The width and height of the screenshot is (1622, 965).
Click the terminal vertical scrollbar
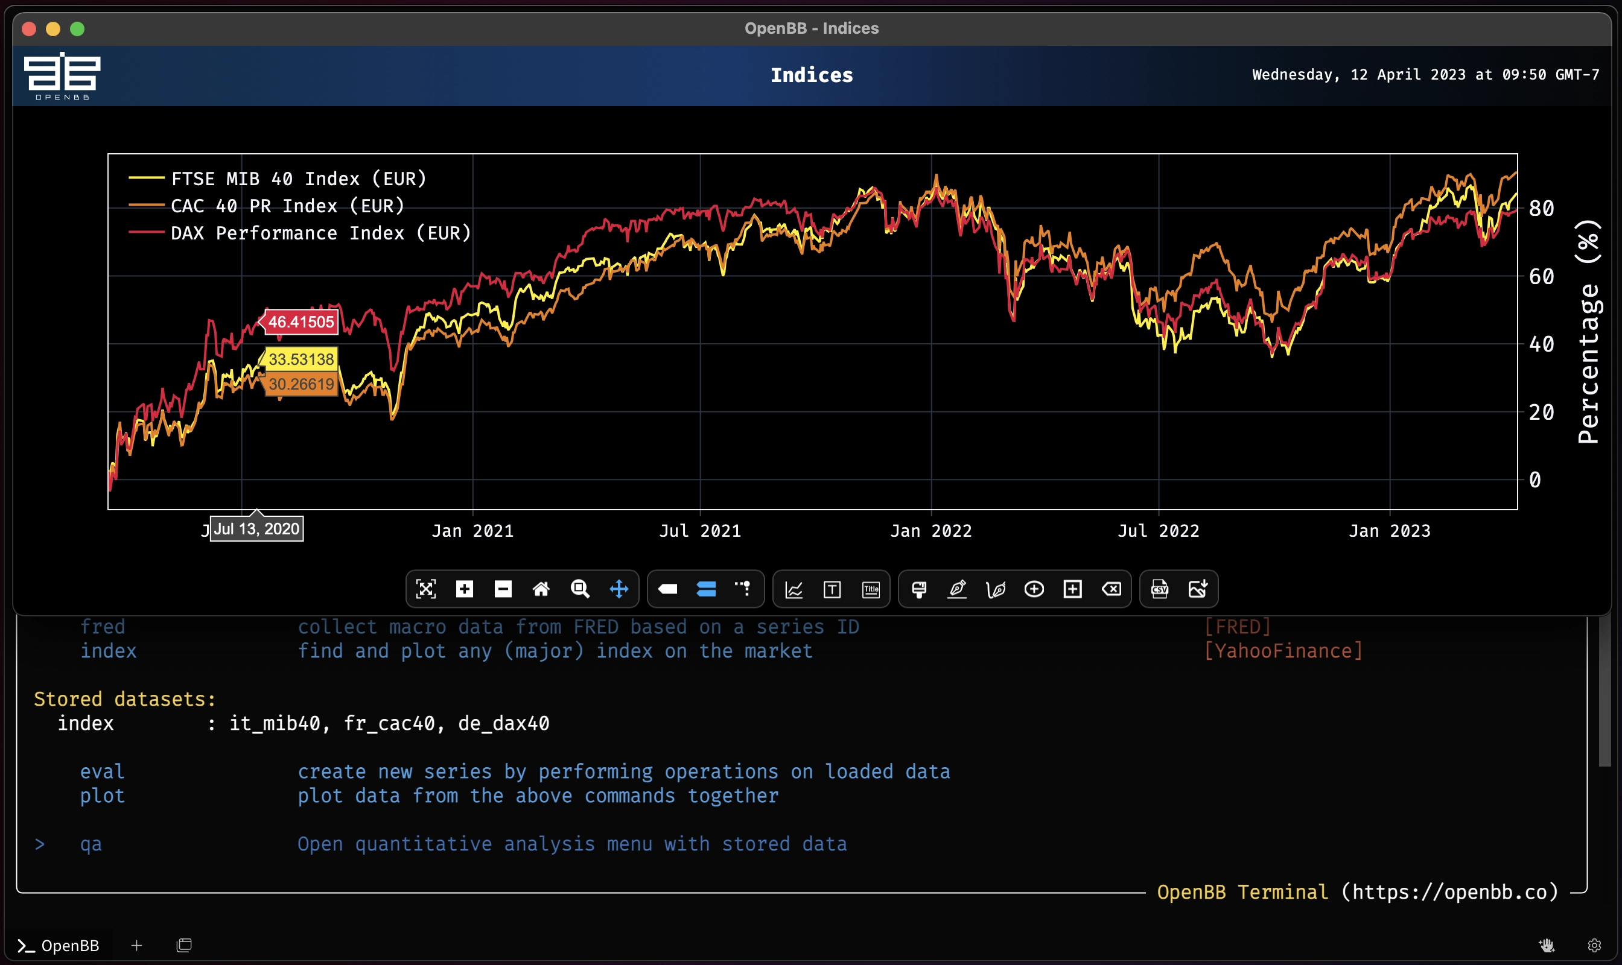click(1605, 691)
